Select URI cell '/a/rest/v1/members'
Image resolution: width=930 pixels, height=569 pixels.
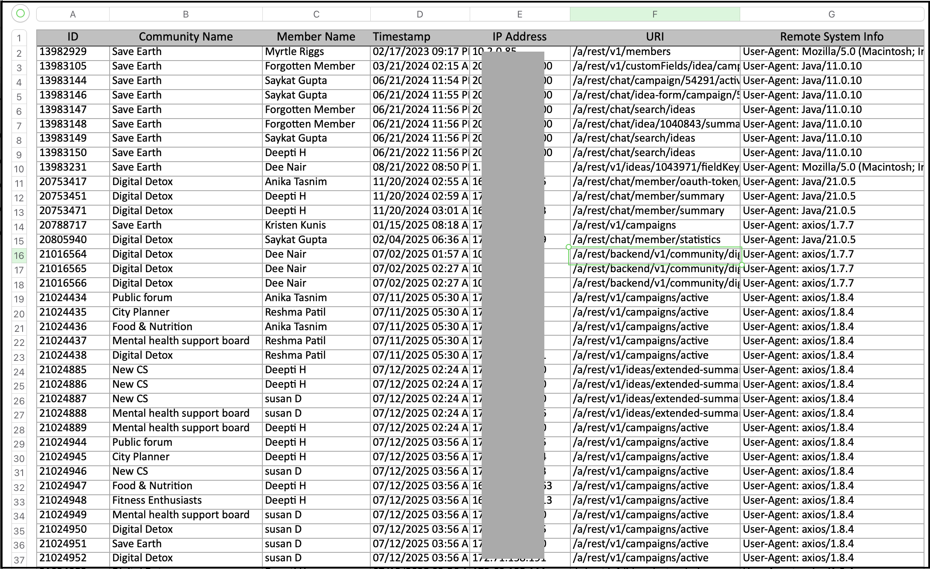(655, 52)
